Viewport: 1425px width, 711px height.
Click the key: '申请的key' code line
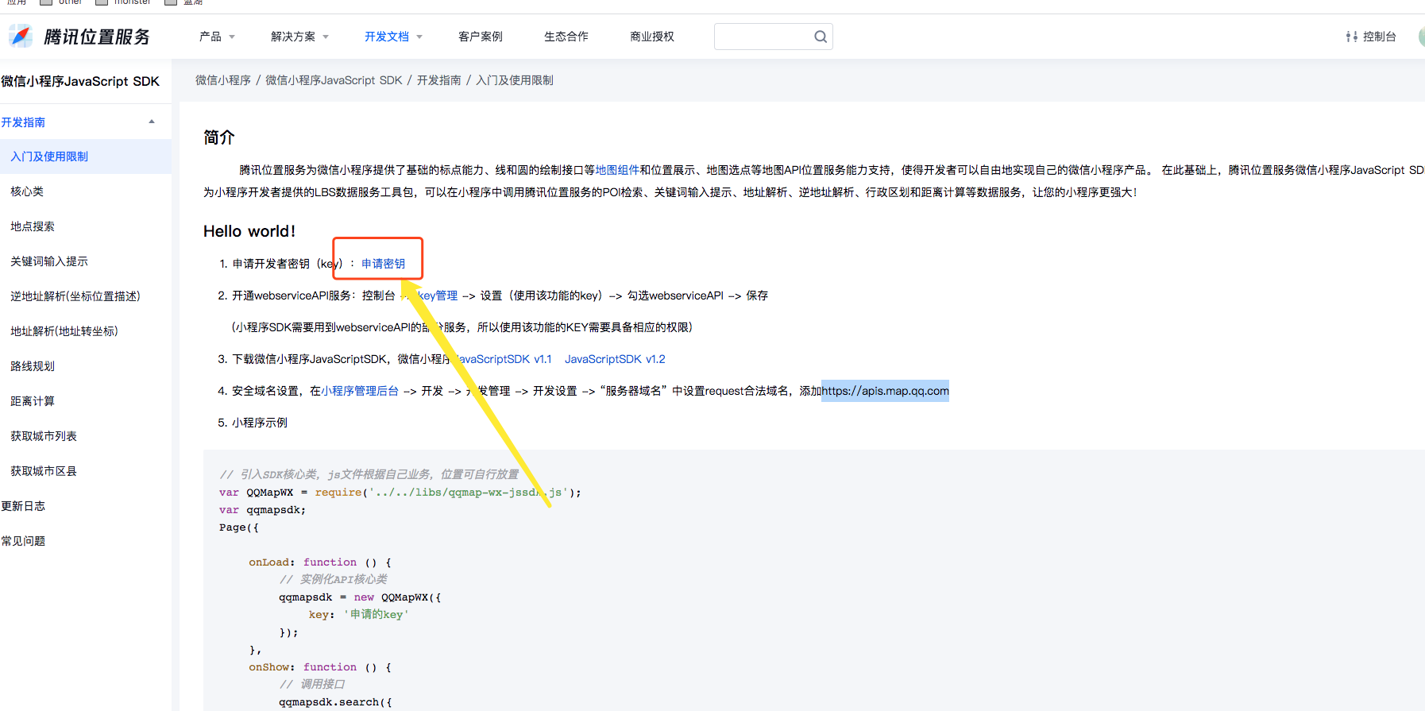coord(358,615)
